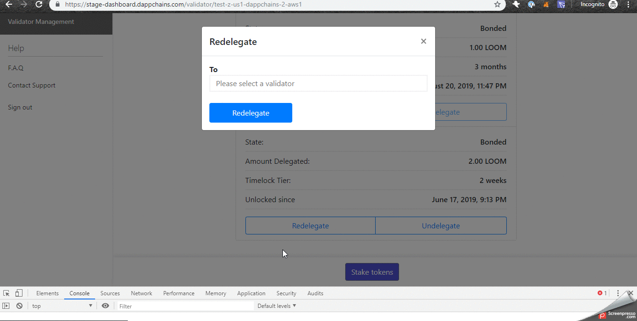
Task: Click the MetaMask fox extension icon
Action: click(x=546, y=4)
